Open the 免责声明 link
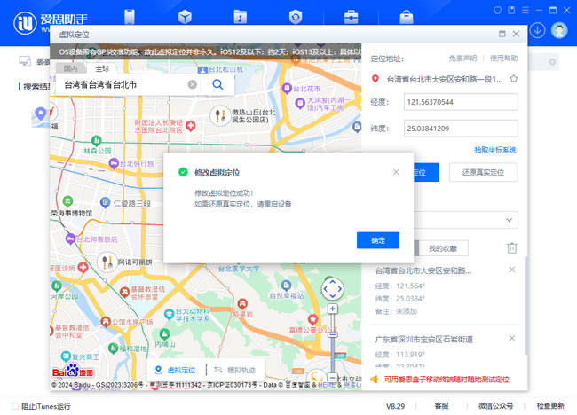The width and height of the screenshot is (577, 415). [x=462, y=58]
